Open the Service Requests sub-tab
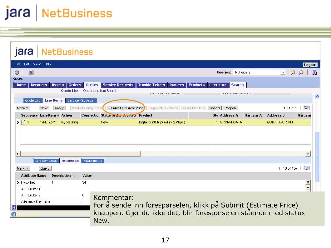The height and width of the screenshot is (248, 331). tap(80, 101)
